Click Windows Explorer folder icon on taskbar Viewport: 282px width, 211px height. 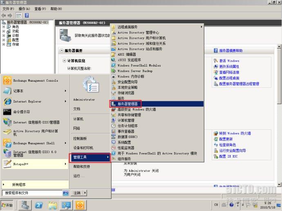click(x=53, y=205)
